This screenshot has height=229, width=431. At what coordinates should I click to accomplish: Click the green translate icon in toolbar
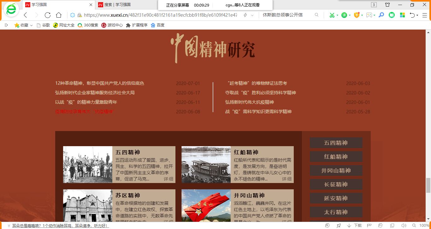pyautogui.click(x=344, y=15)
